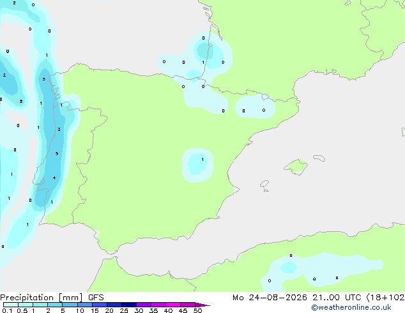Viewport: 405px width, 313px height.
Task: Click the 15–20 mm legend color box
Action: [x=100, y=305]
